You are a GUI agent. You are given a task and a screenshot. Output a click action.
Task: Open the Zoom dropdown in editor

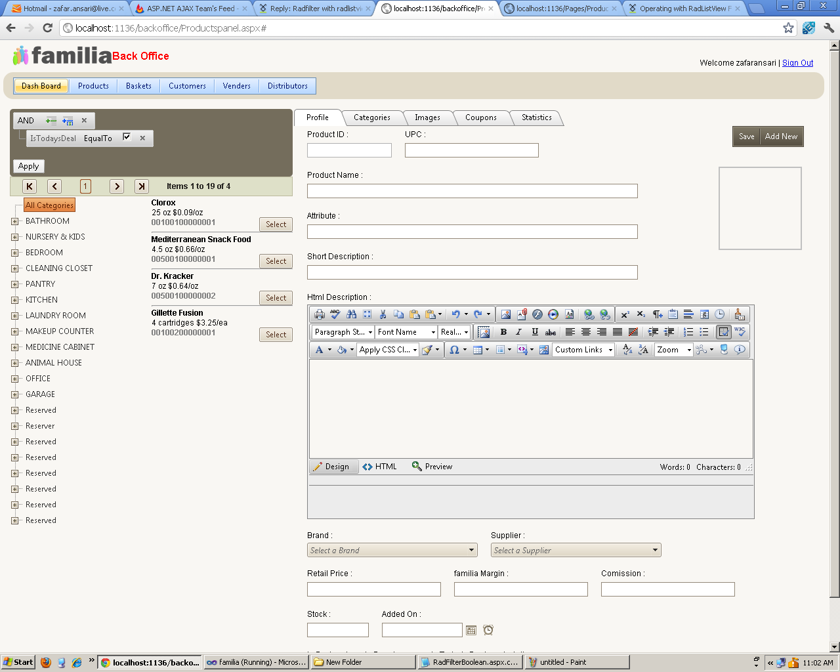(x=674, y=350)
